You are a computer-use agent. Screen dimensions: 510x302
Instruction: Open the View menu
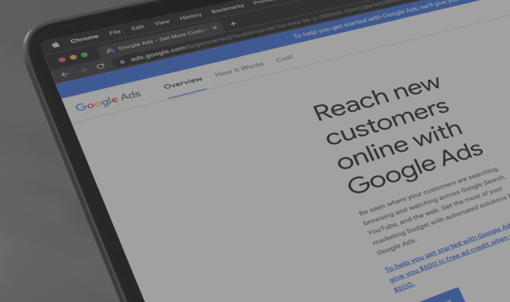click(x=161, y=22)
